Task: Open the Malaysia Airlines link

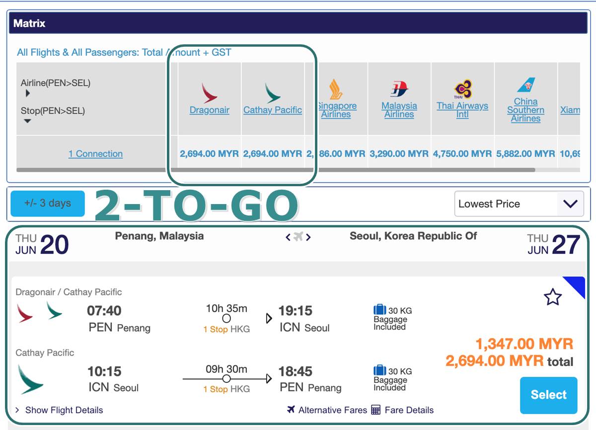Action: click(399, 110)
